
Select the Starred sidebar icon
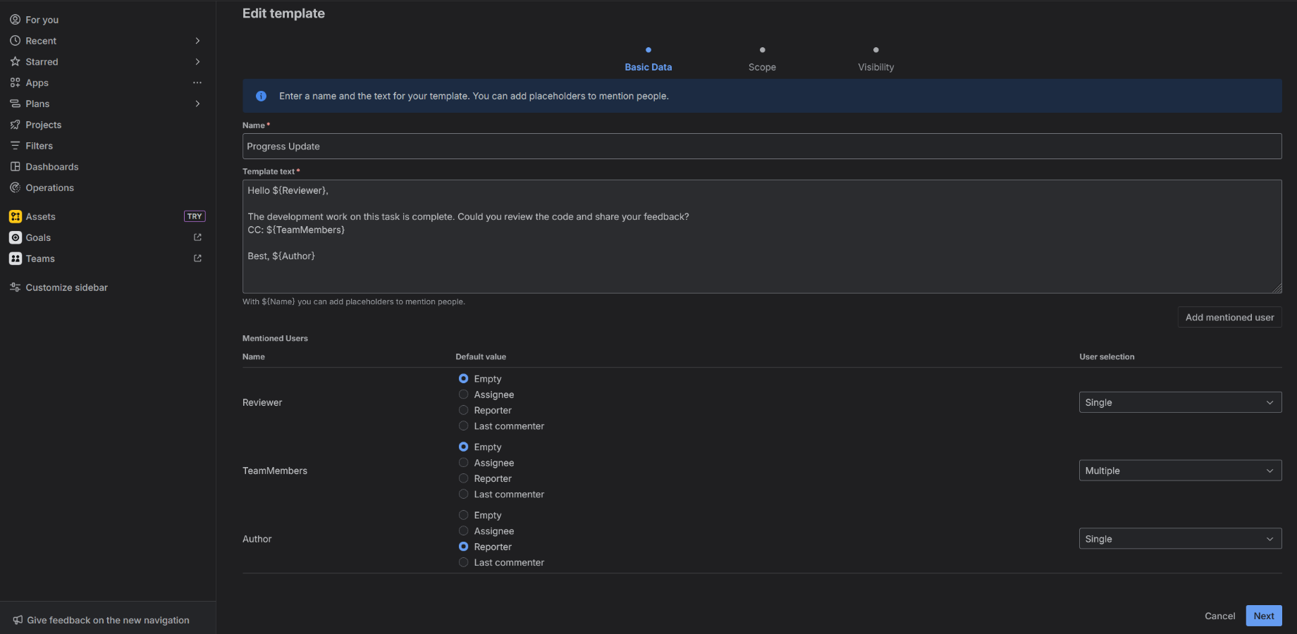(x=15, y=61)
